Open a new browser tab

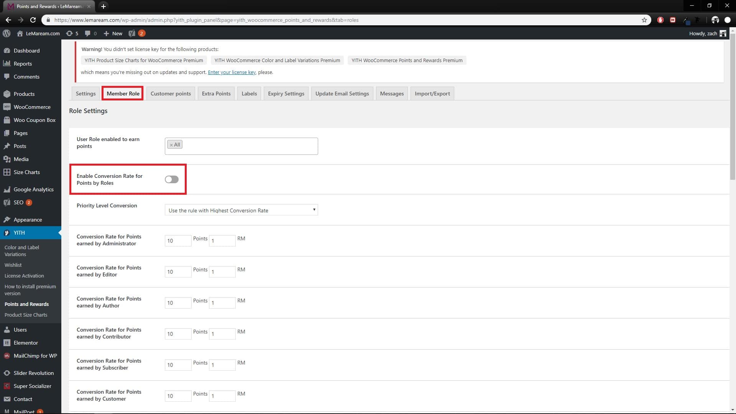103,6
